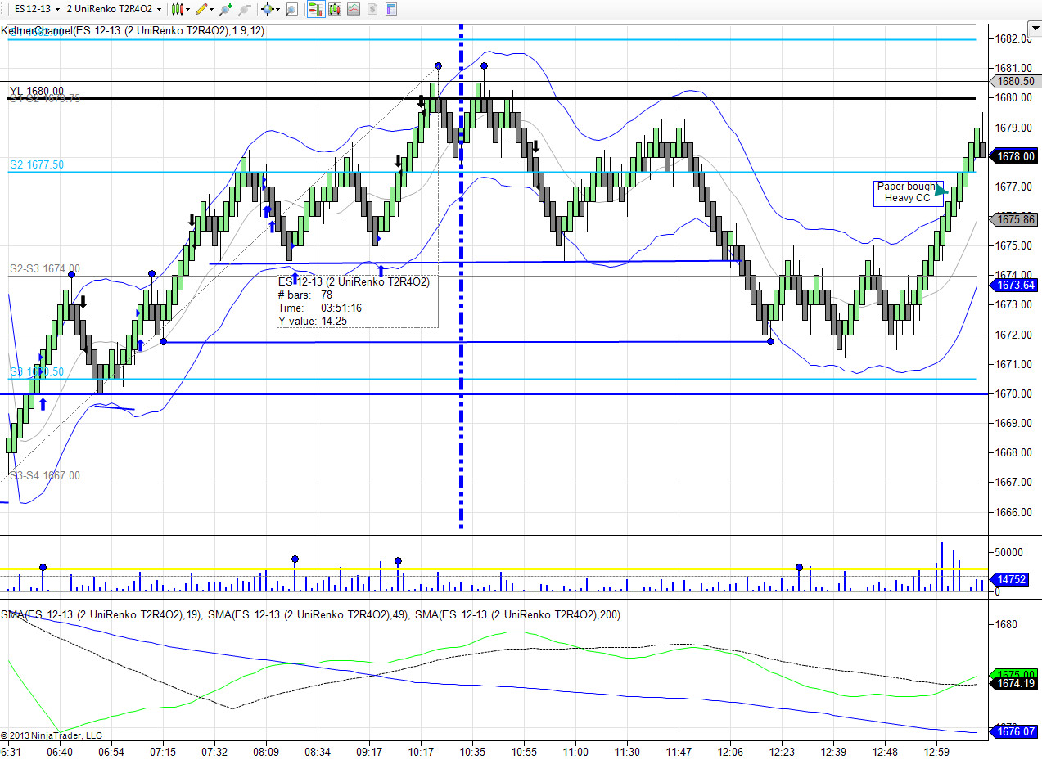The image size is (1042, 760).
Task: Click the zoom in magnifier icon
Action: 226,9
